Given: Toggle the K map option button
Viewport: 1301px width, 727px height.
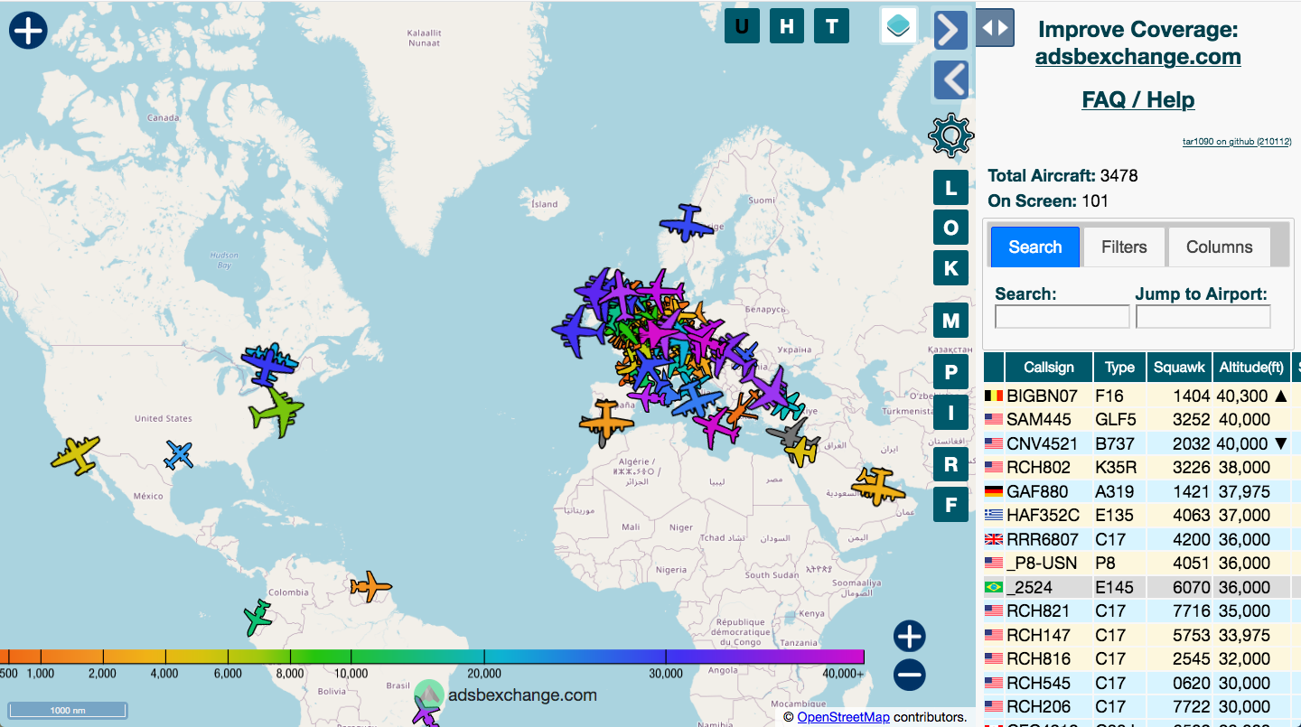Looking at the screenshot, I should 950,268.
